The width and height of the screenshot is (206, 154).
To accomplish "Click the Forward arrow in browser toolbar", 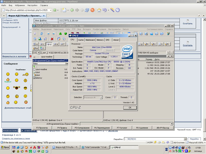I will click(x=77, y=10).
